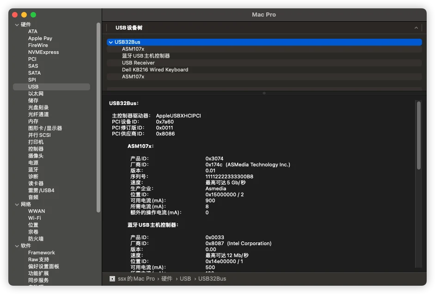435x294 pixels.
Task: Open 读卡器 in the sidebar
Action: tap(36, 184)
